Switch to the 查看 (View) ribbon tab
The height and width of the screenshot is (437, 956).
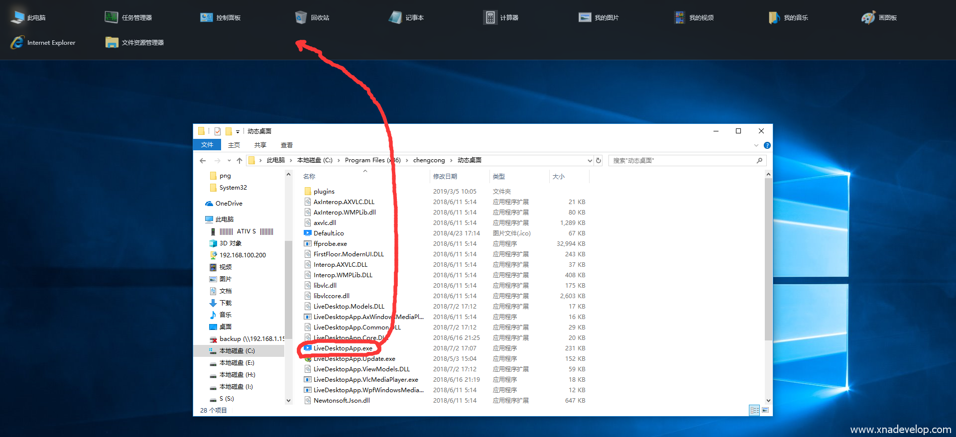pyautogui.click(x=286, y=145)
